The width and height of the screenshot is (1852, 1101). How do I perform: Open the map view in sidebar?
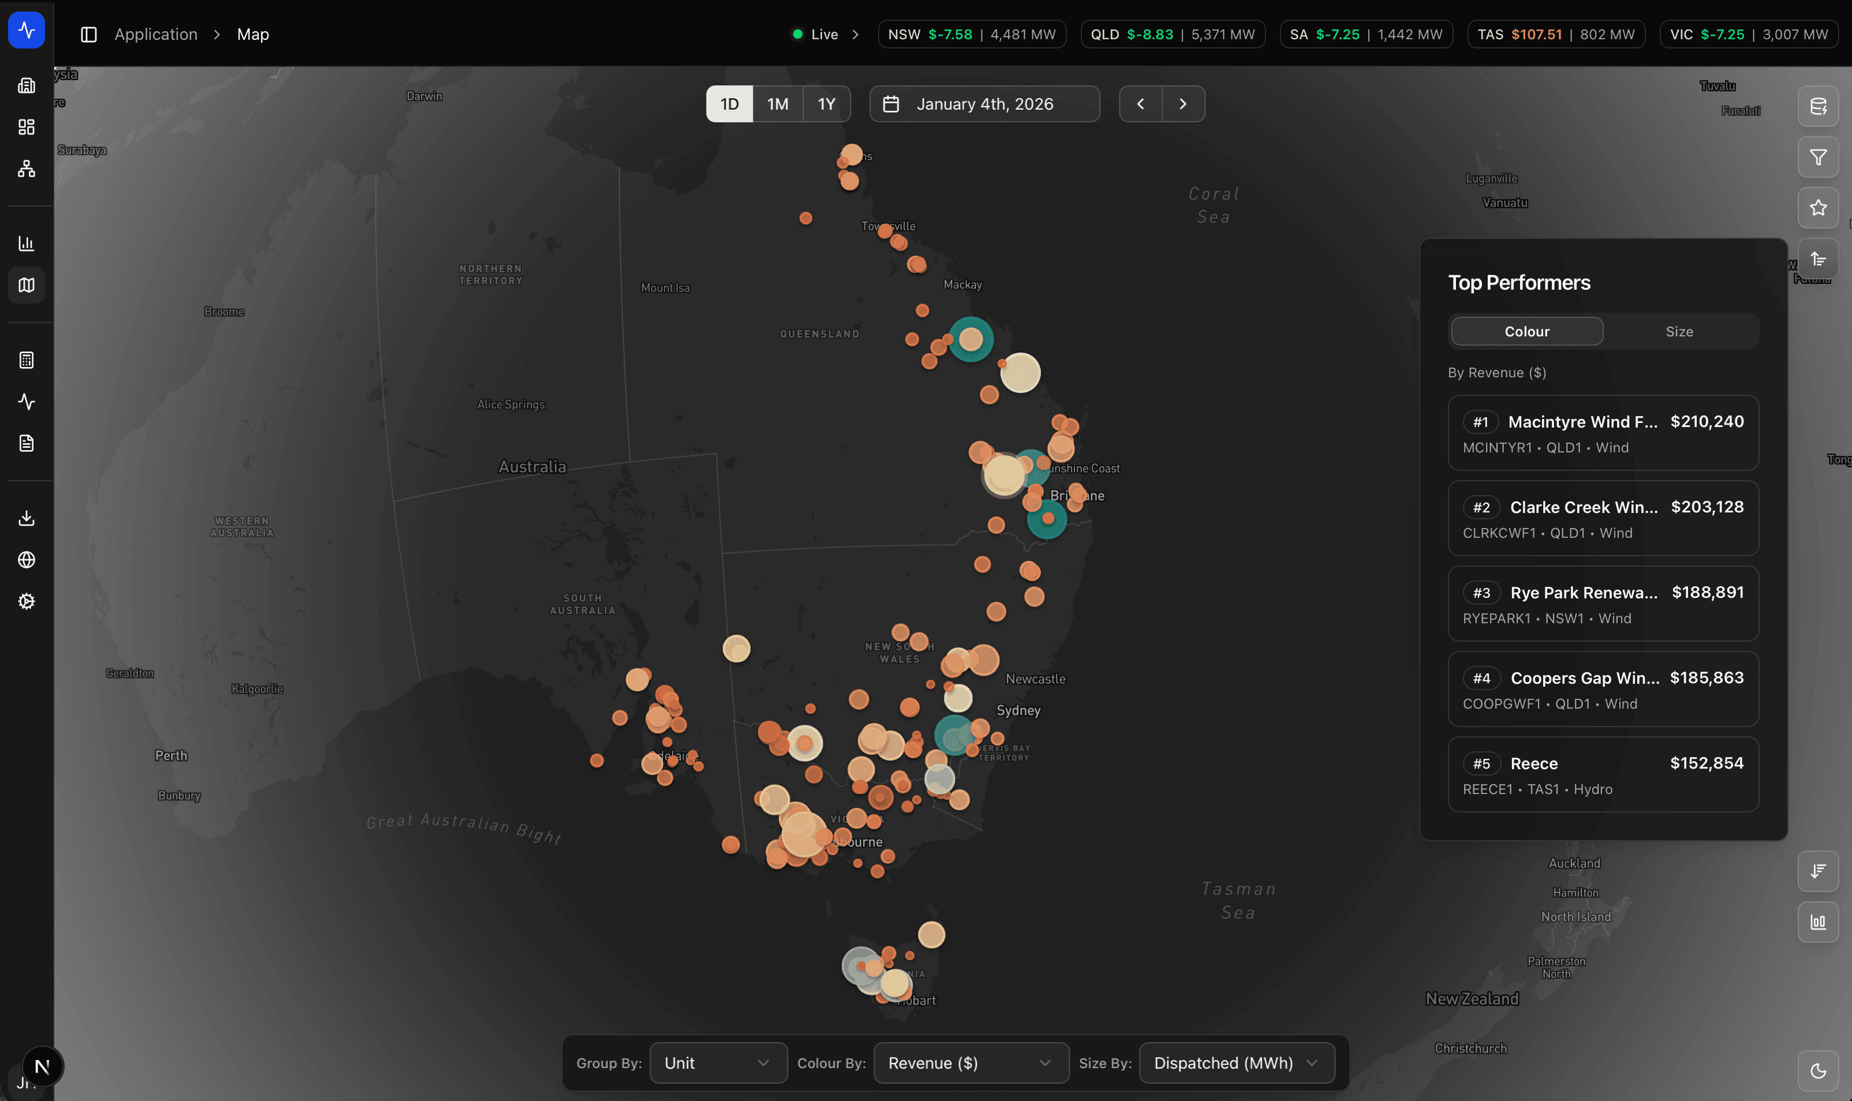click(27, 286)
